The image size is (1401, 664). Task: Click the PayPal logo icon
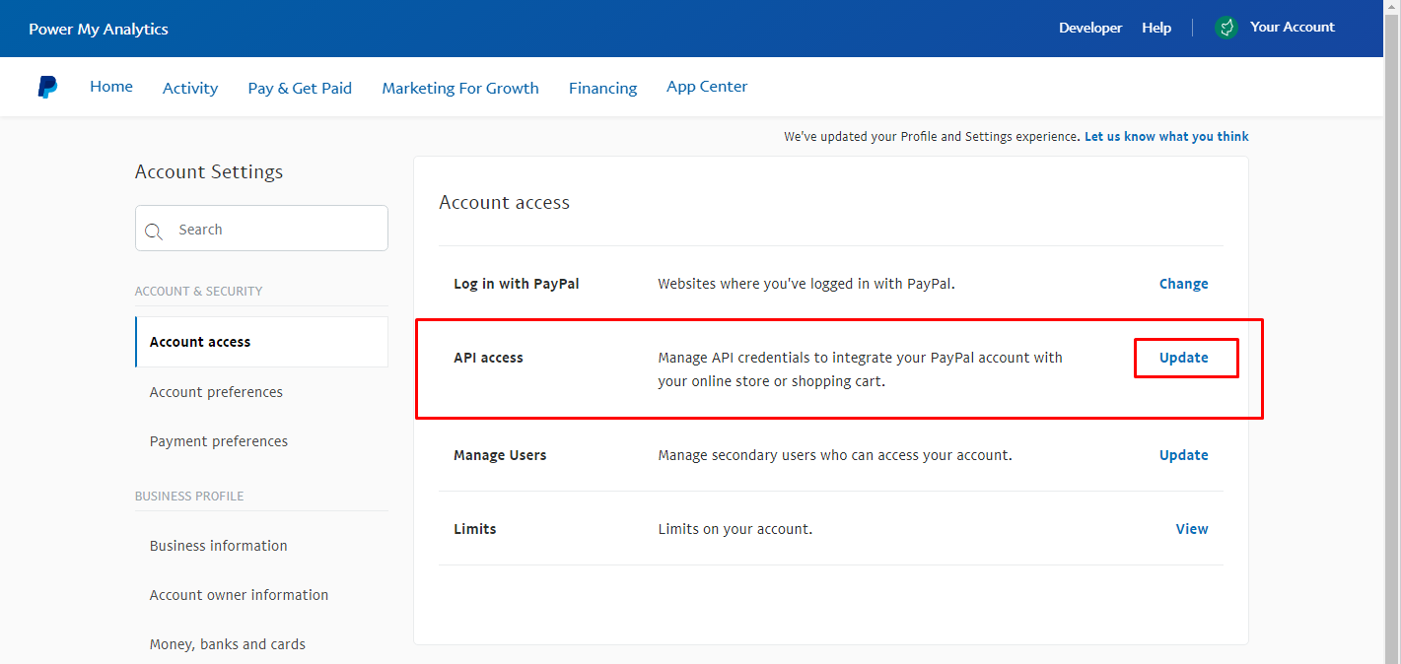click(x=47, y=88)
